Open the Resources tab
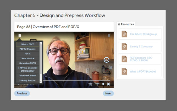The image size is (177, 111). [126, 24]
